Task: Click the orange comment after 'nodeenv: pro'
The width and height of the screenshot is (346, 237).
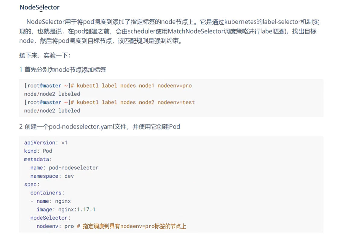Action: tap(132, 226)
